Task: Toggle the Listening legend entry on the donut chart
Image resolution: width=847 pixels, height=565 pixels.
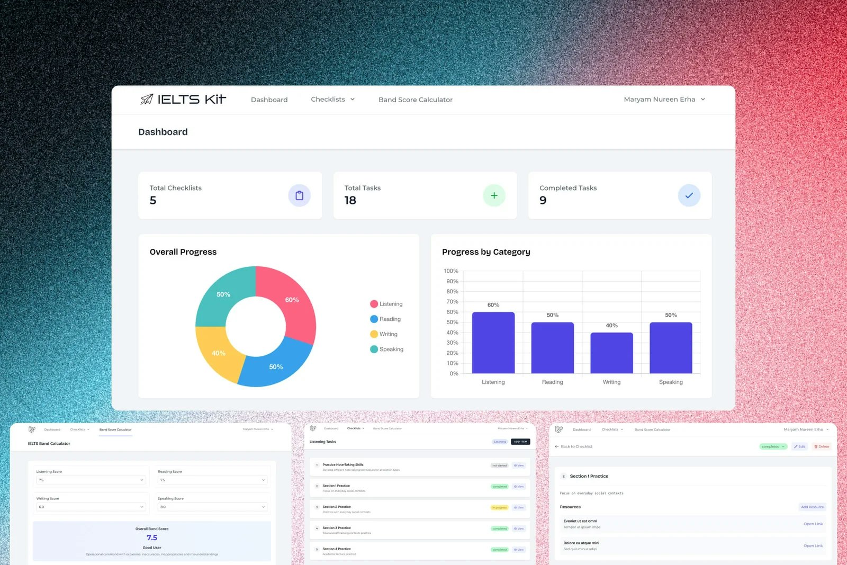Action: tap(386, 304)
